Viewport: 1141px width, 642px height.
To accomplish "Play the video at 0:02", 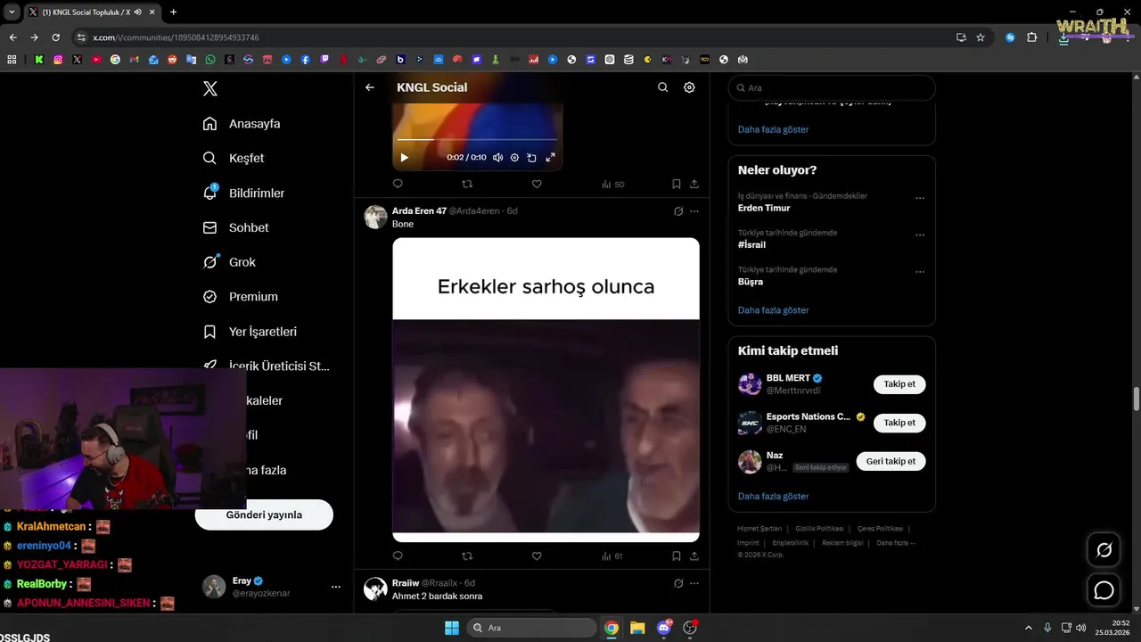I will (x=404, y=158).
